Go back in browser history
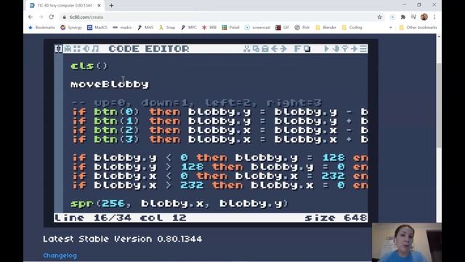465x262 pixels. pos(31,17)
